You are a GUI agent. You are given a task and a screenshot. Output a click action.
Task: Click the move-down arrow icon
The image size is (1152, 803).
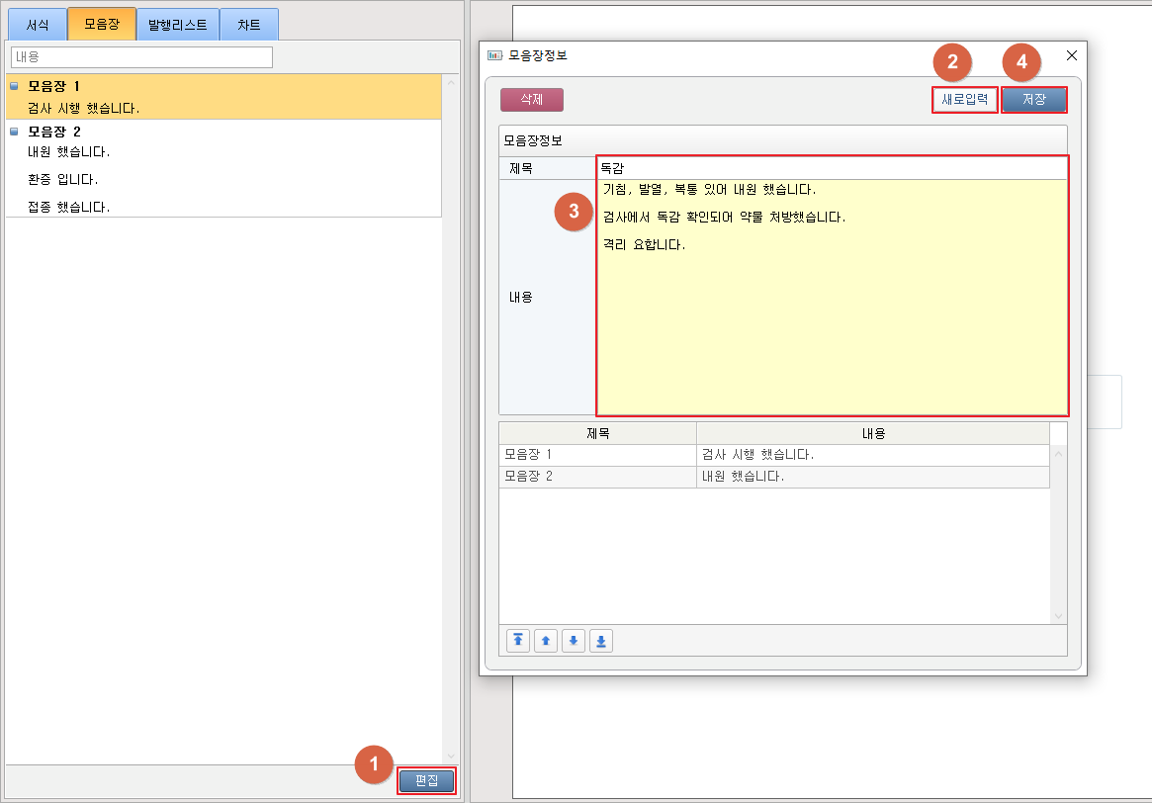tap(574, 641)
